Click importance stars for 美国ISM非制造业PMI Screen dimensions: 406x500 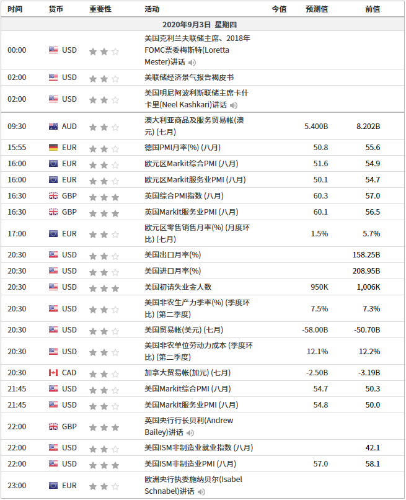(x=104, y=465)
